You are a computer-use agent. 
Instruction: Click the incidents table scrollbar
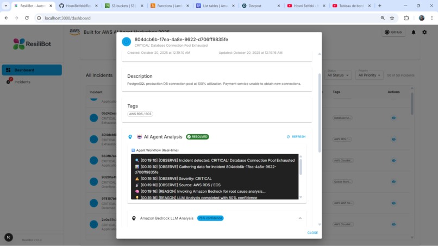pos(412,103)
